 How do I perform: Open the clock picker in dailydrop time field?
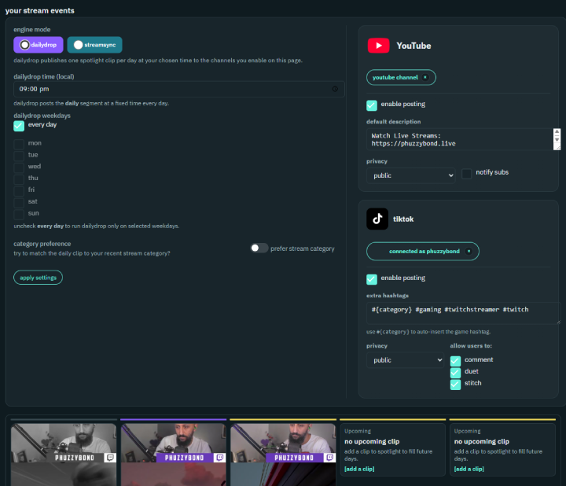click(335, 89)
